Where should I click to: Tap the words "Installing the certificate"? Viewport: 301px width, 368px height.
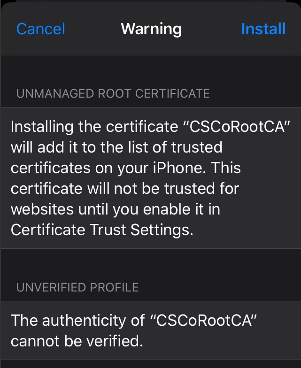pos(93,127)
